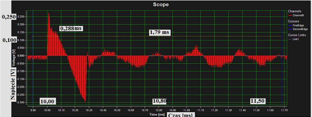Click the yellow dashed Link1 line
The width and height of the screenshot is (312, 117).
(157, 36)
